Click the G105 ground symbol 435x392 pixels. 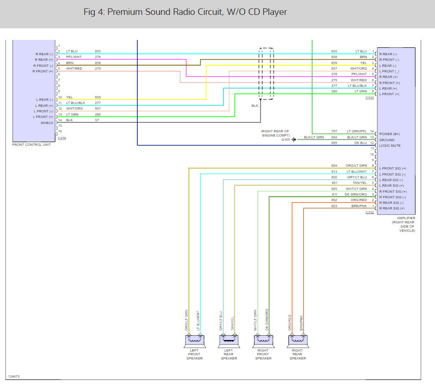(x=294, y=140)
